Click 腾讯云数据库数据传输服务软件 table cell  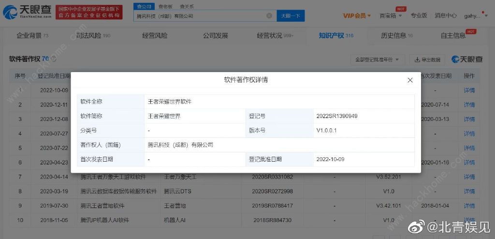[119, 191]
